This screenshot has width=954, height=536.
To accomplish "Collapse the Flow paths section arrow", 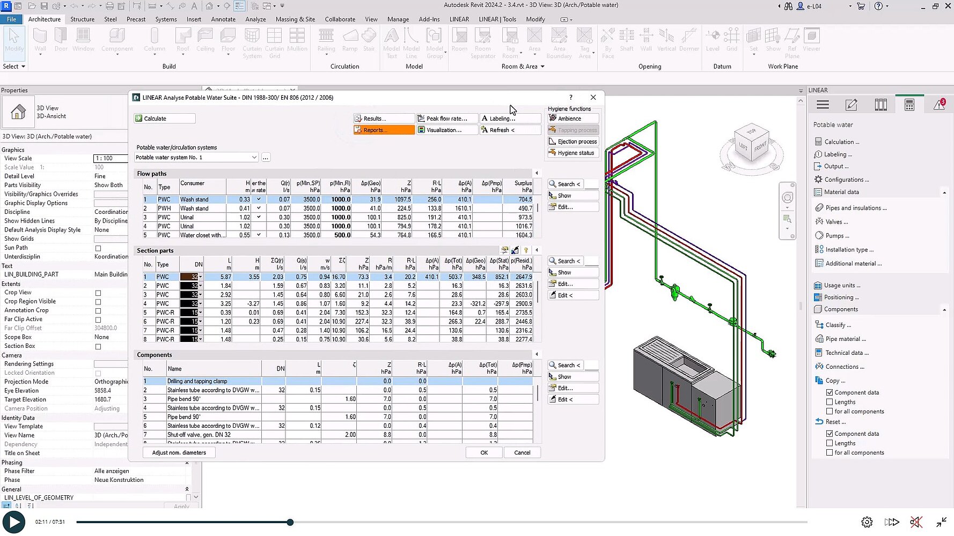I will 537,173.
